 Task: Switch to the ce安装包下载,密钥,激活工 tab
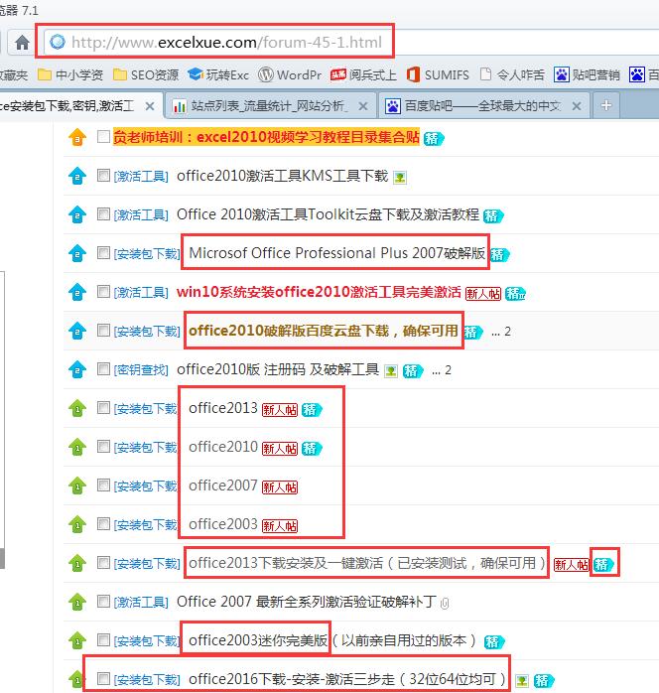coord(66,106)
